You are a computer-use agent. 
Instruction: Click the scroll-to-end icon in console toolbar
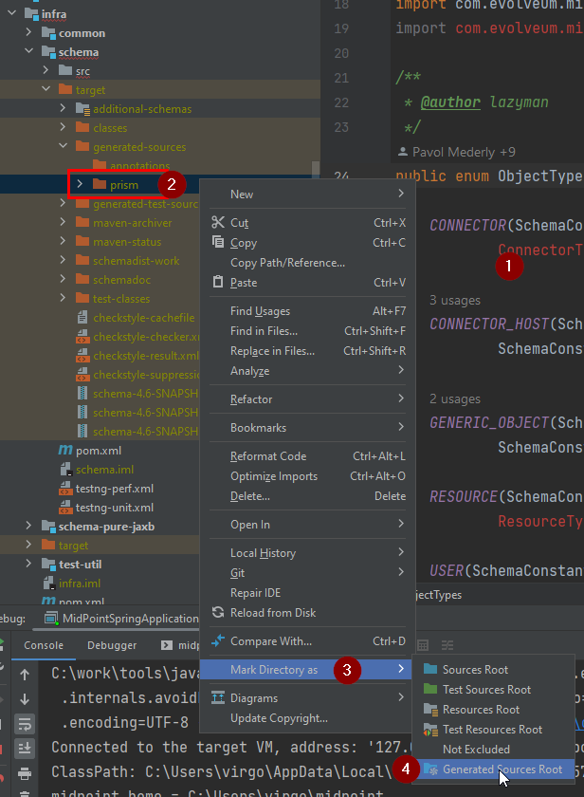coord(22,746)
